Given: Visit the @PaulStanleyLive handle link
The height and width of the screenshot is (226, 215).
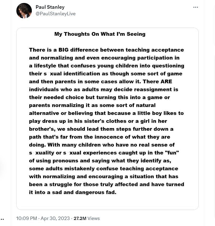Looking at the screenshot, I should pos(55,14).
